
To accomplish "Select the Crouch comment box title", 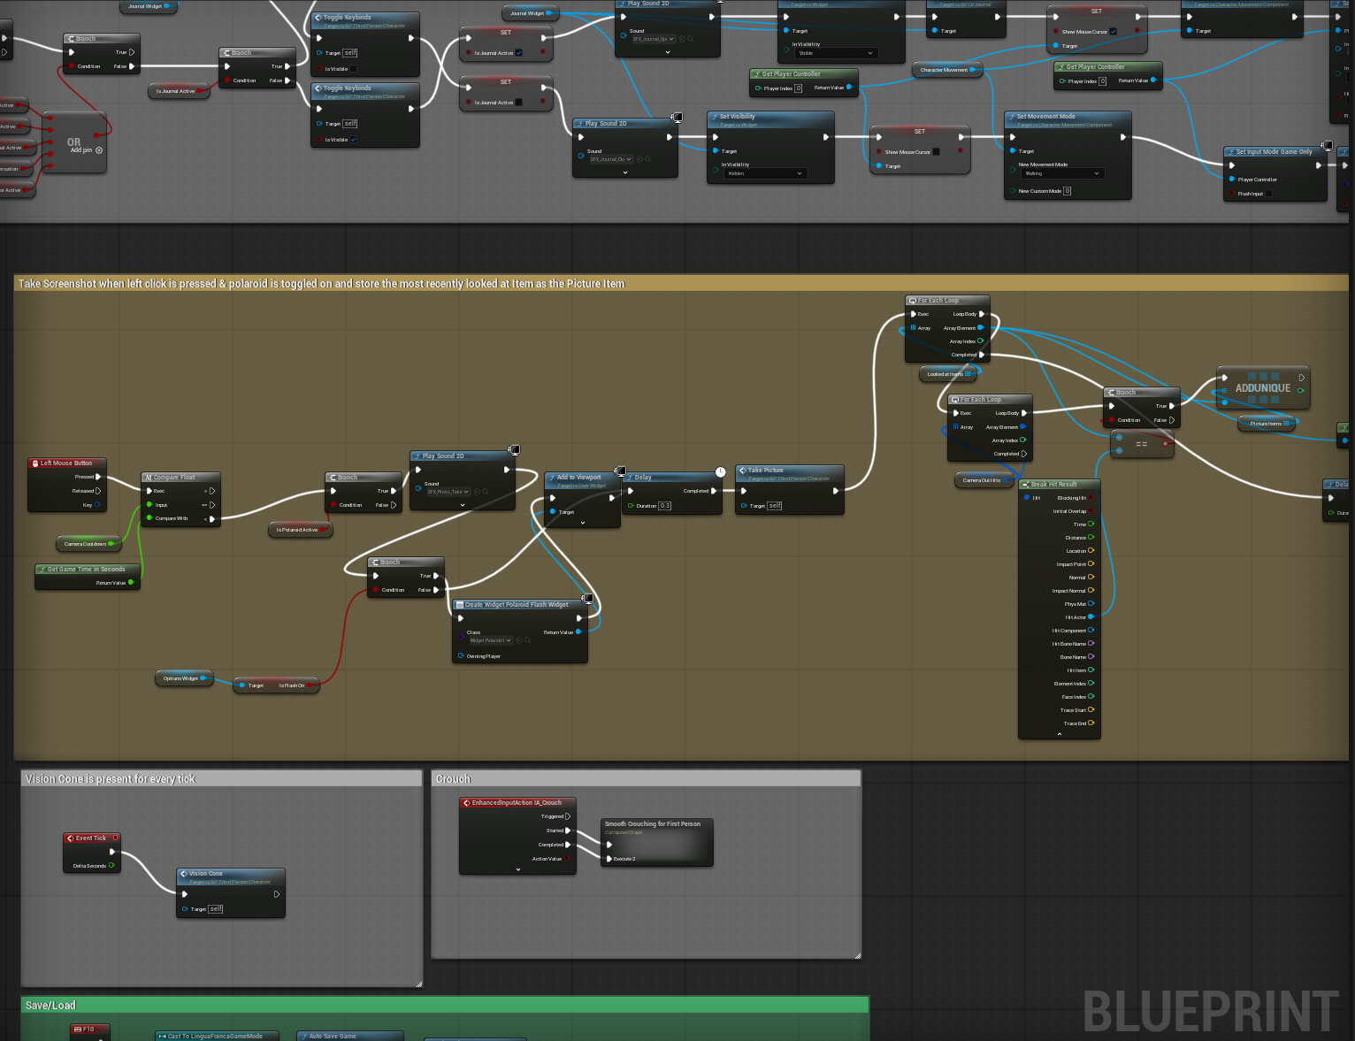I will point(453,779).
